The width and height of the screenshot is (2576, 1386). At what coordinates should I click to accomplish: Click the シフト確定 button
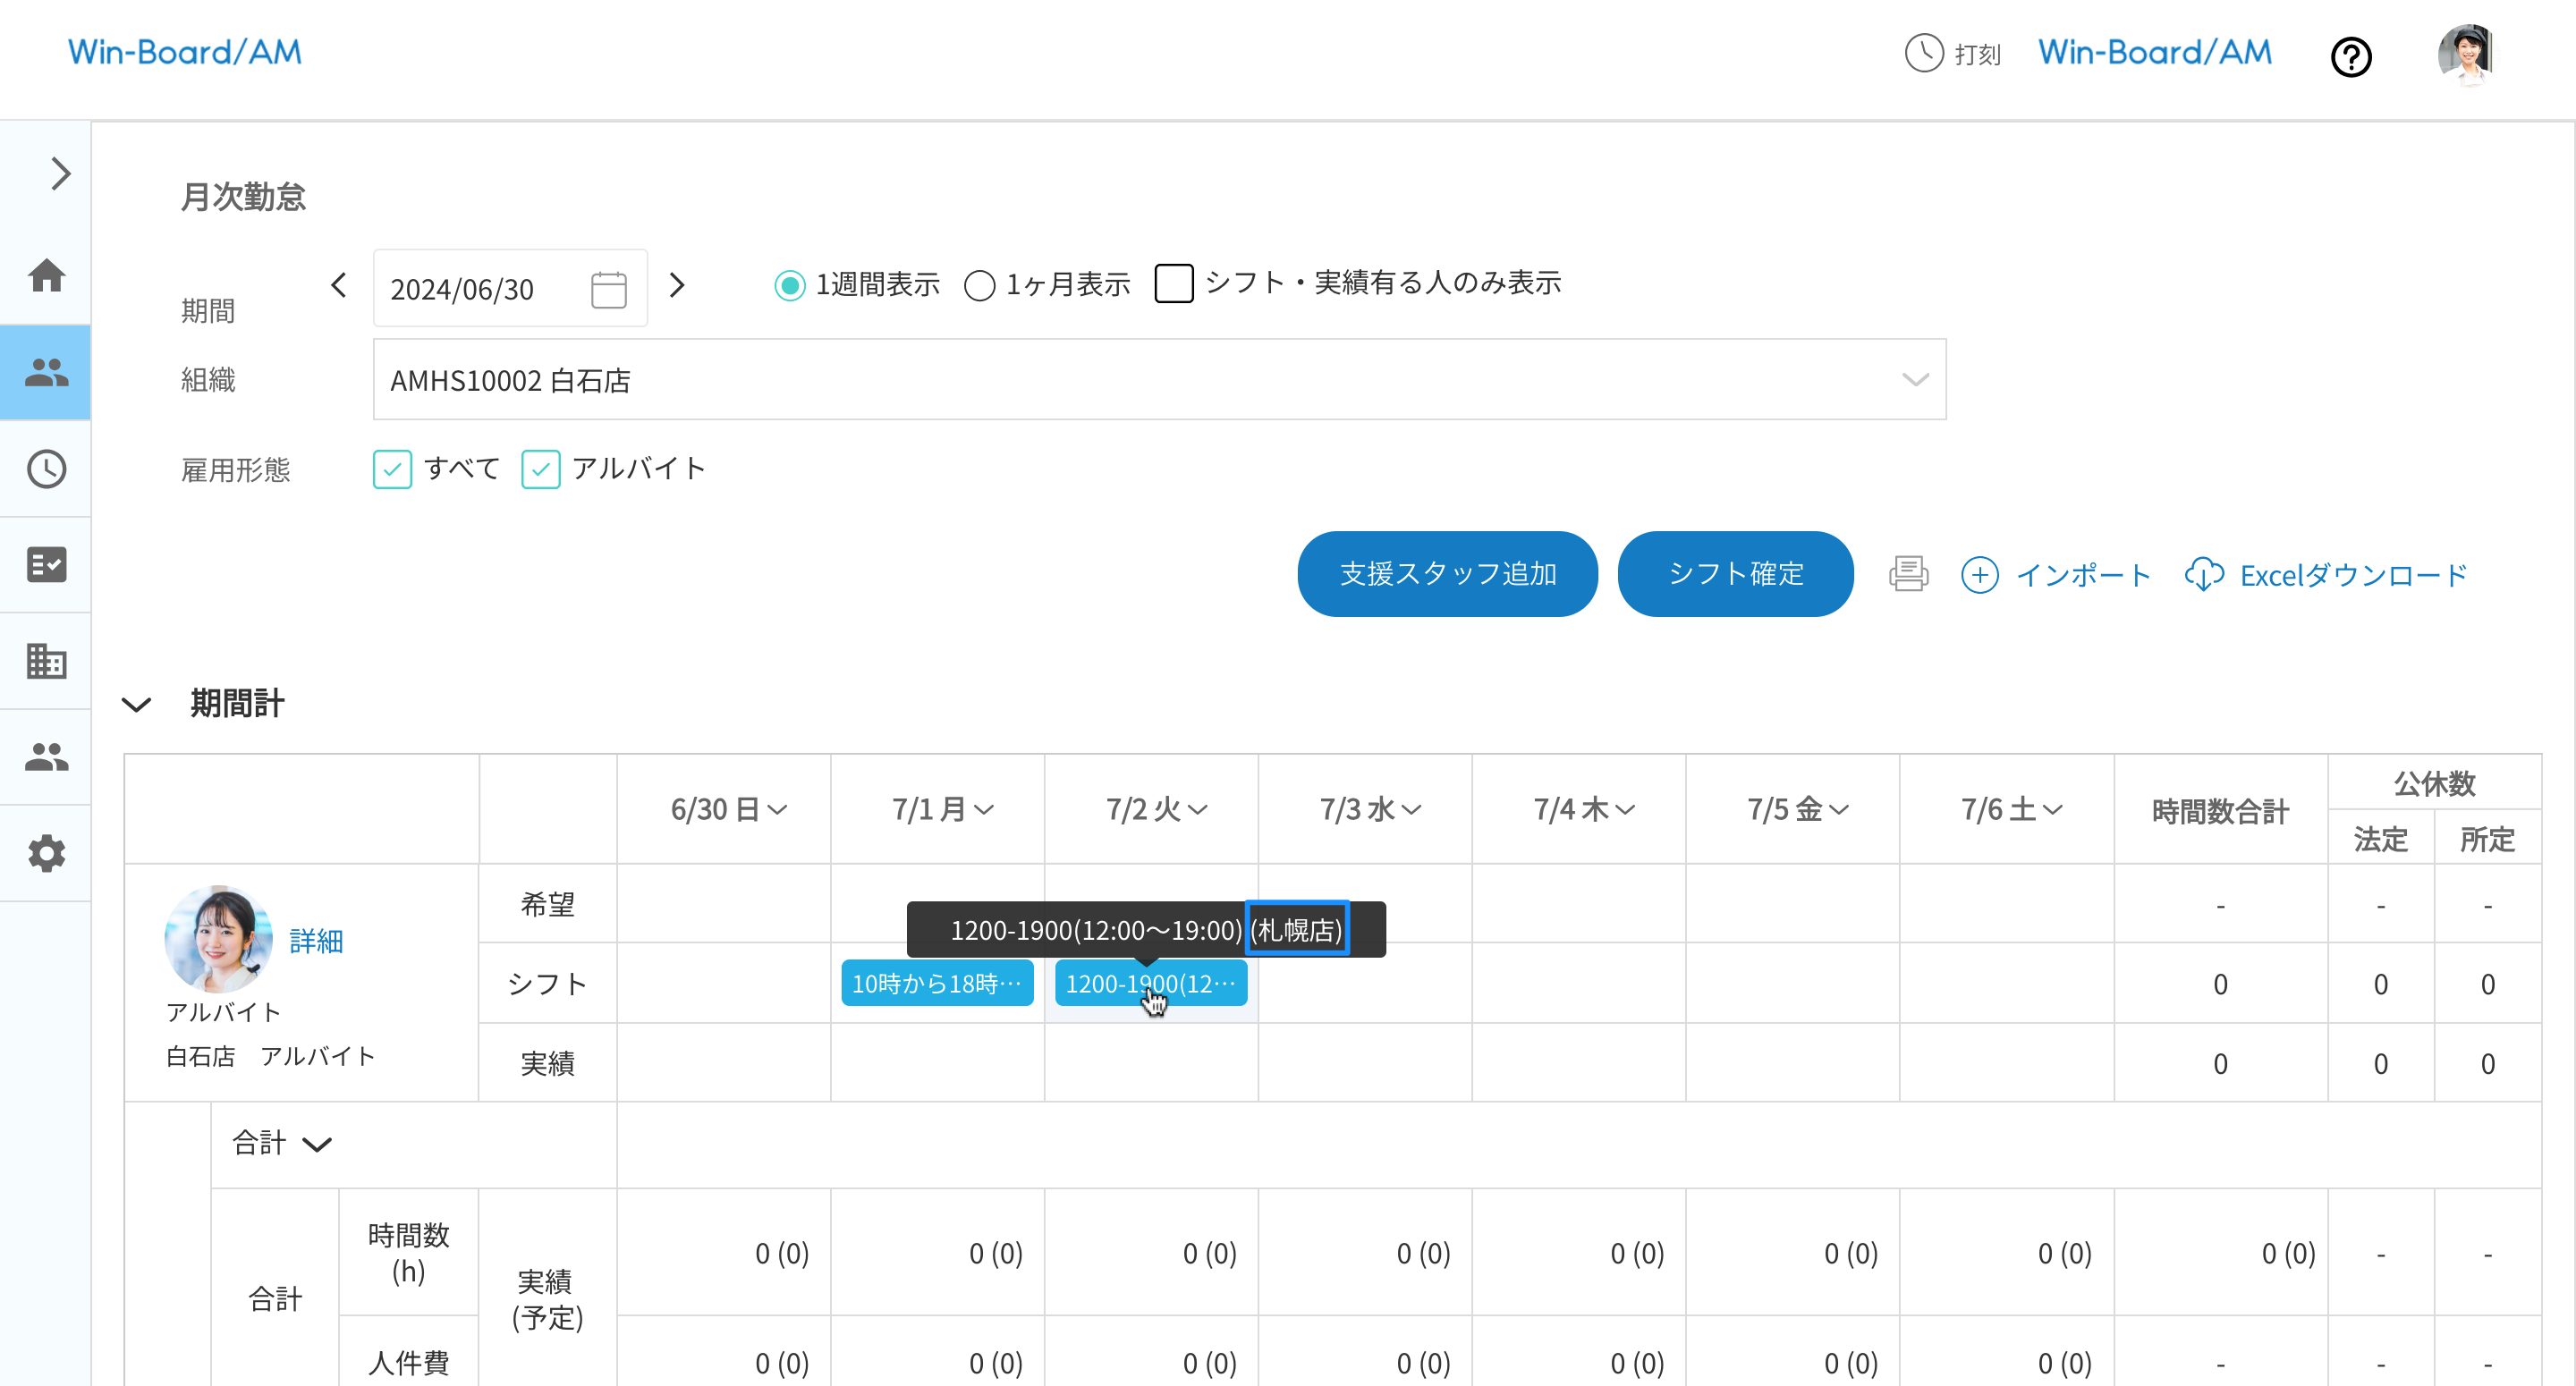point(1735,574)
